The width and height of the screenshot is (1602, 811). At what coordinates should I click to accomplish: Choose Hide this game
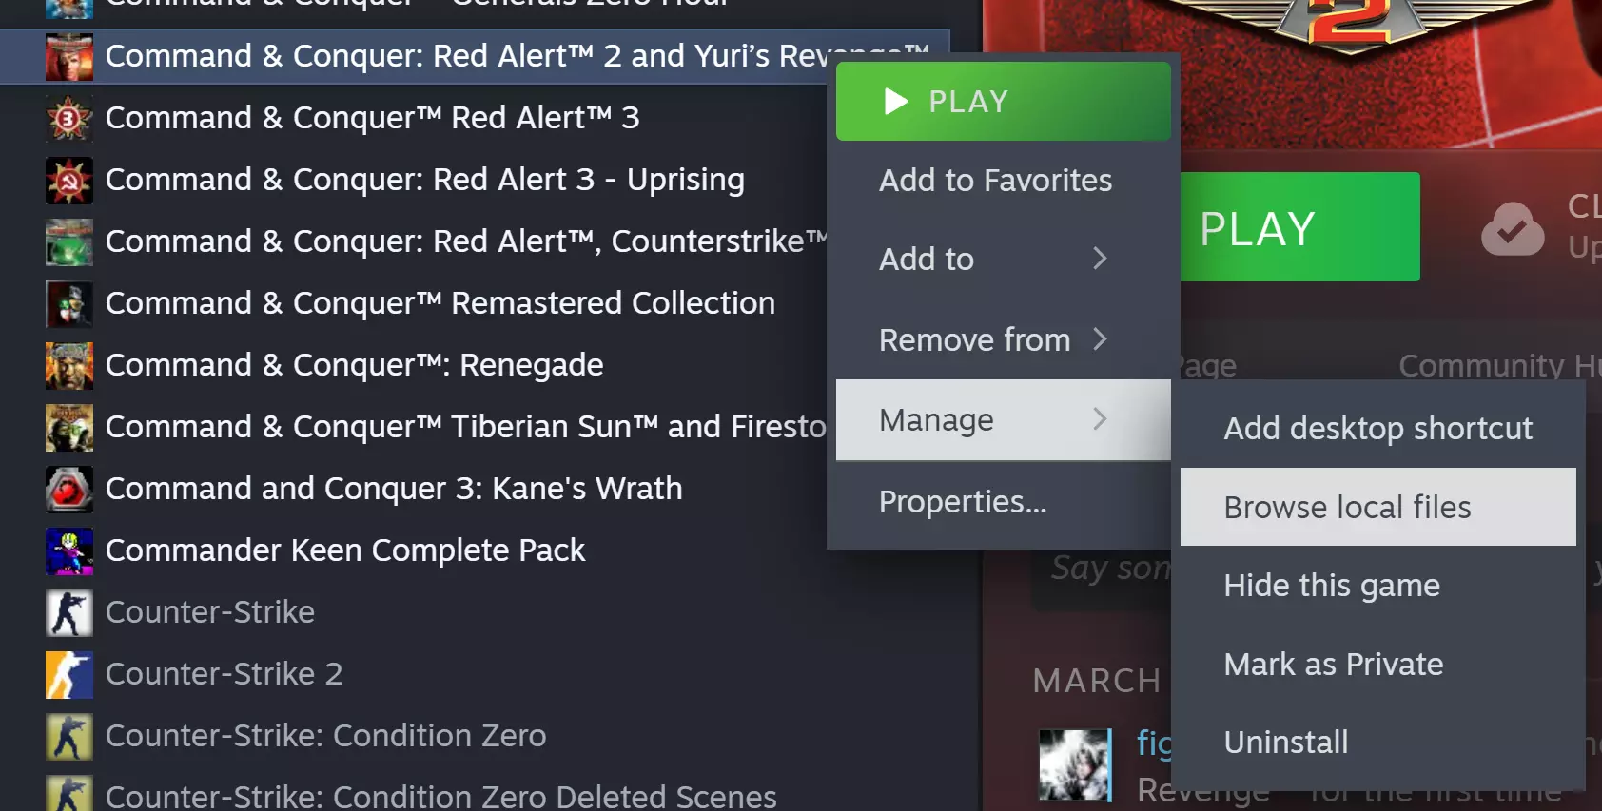(1378, 586)
